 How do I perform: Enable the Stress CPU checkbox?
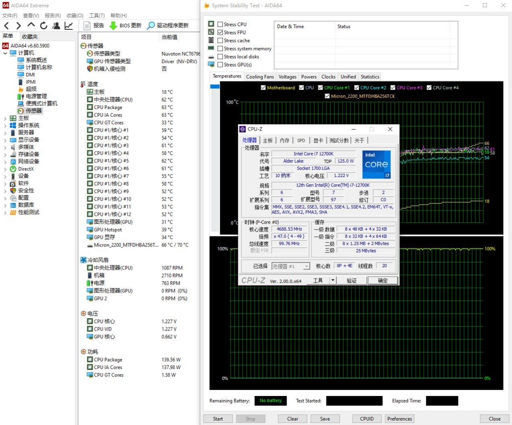tap(220, 24)
